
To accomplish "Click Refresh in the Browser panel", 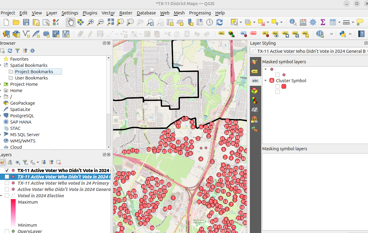I will pos(10,51).
